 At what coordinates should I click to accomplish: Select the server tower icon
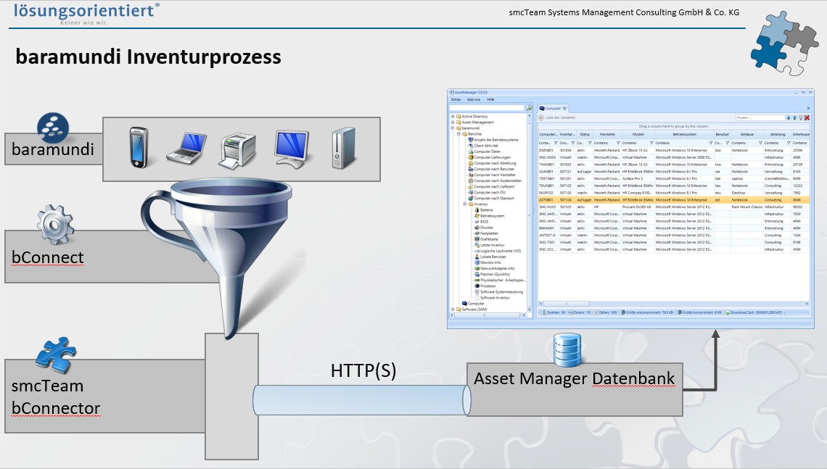pyautogui.click(x=344, y=148)
